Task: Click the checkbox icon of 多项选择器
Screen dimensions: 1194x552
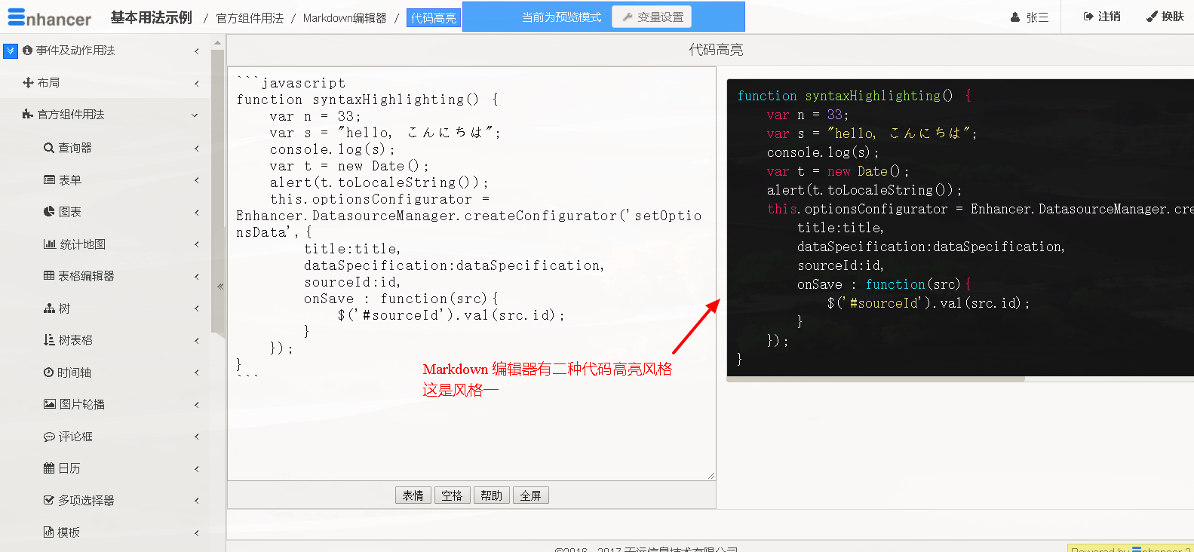Action: [x=49, y=501]
